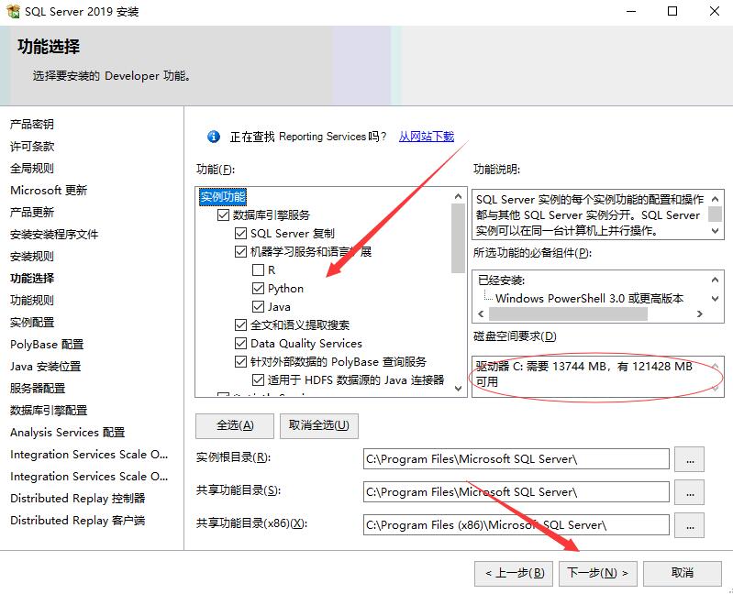The image size is (733, 594).
Task: Click feature list scroll-down arrow
Action: tap(458, 388)
